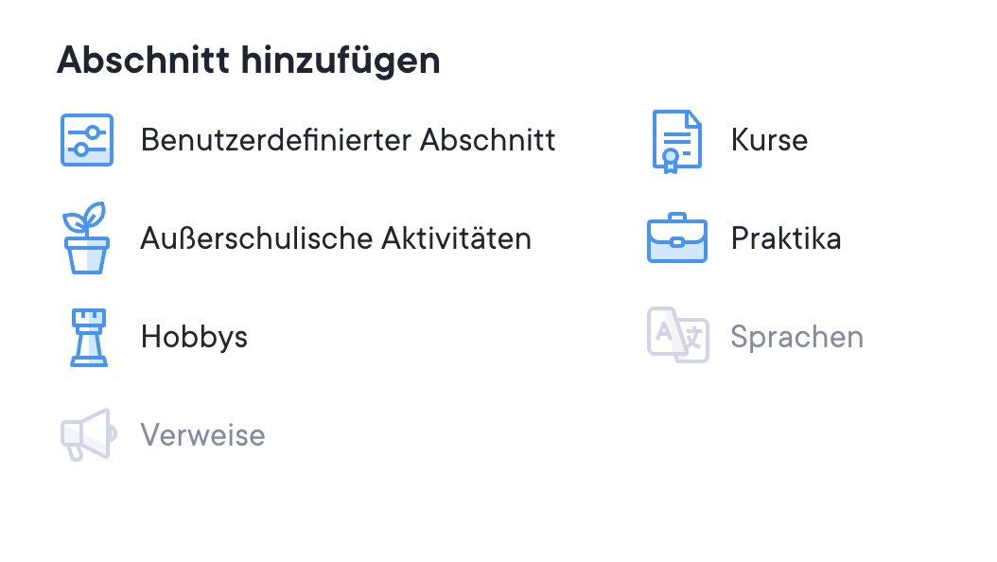Select the disabled Sprachen label
The width and height of the screenshot is (997, 562).
click(x=796, y=337)
